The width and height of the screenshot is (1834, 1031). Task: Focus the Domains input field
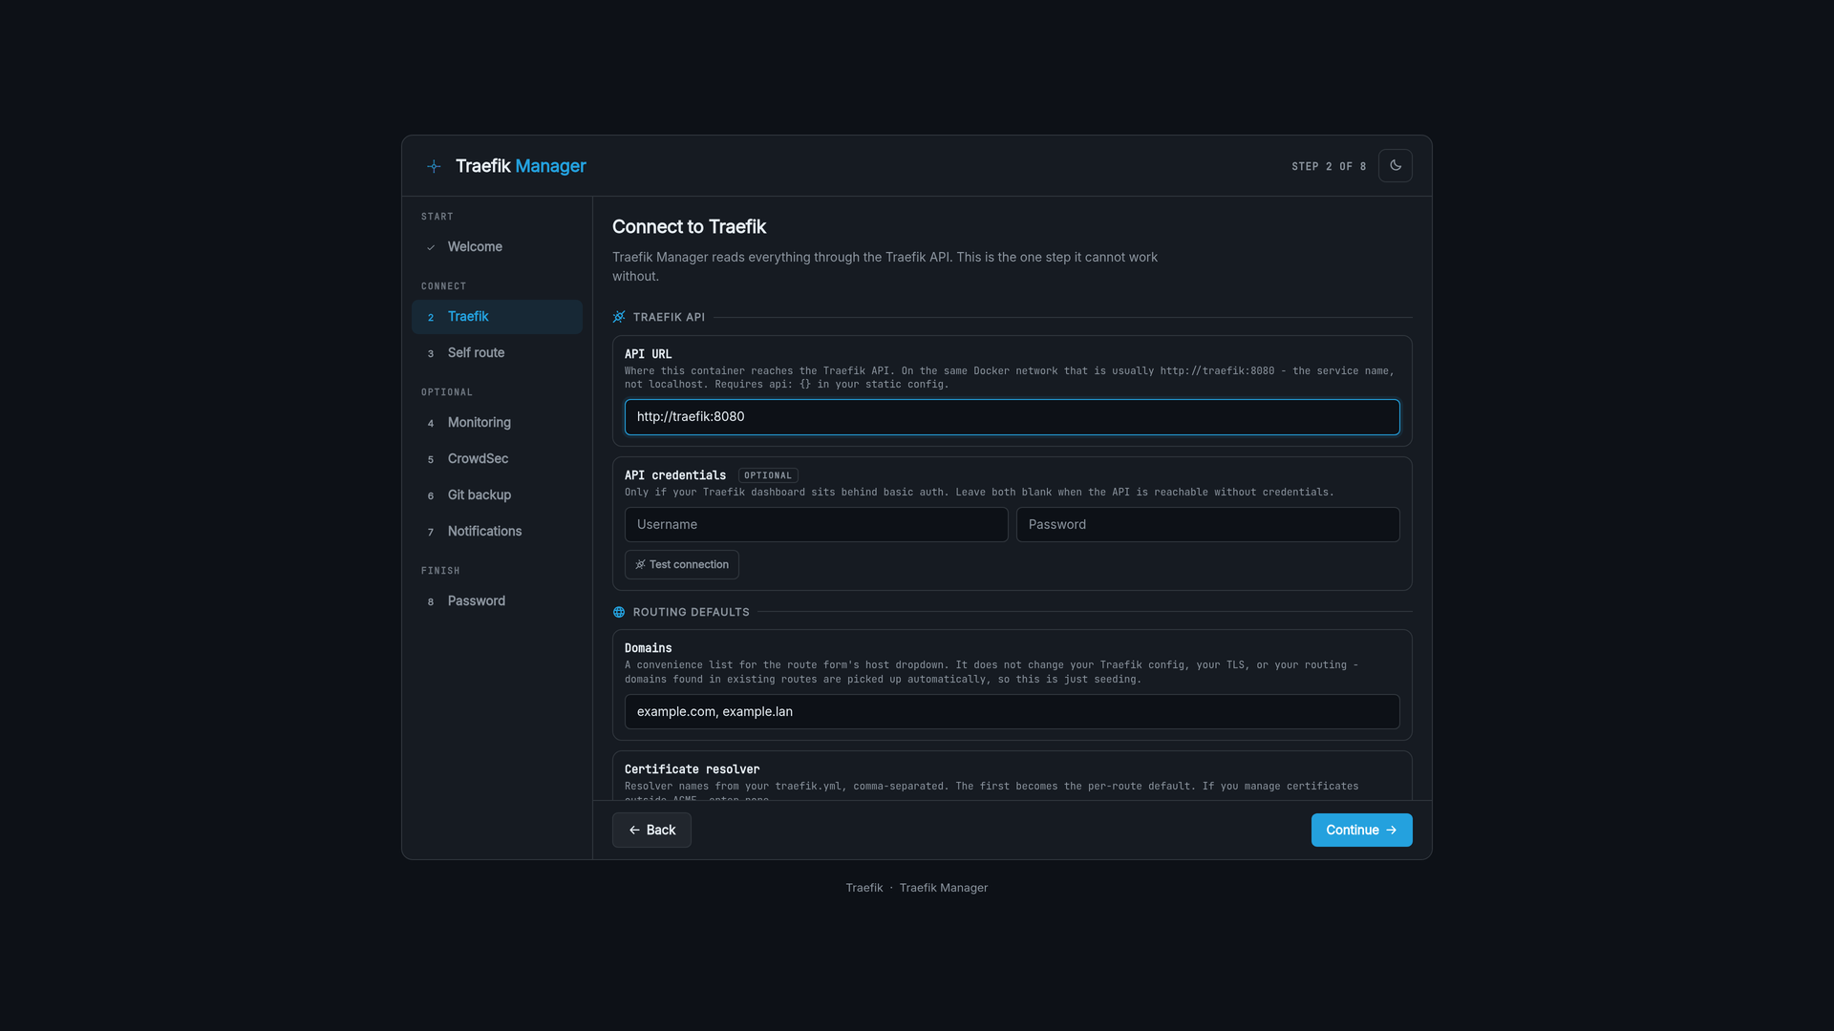[x=1012, y=712]
